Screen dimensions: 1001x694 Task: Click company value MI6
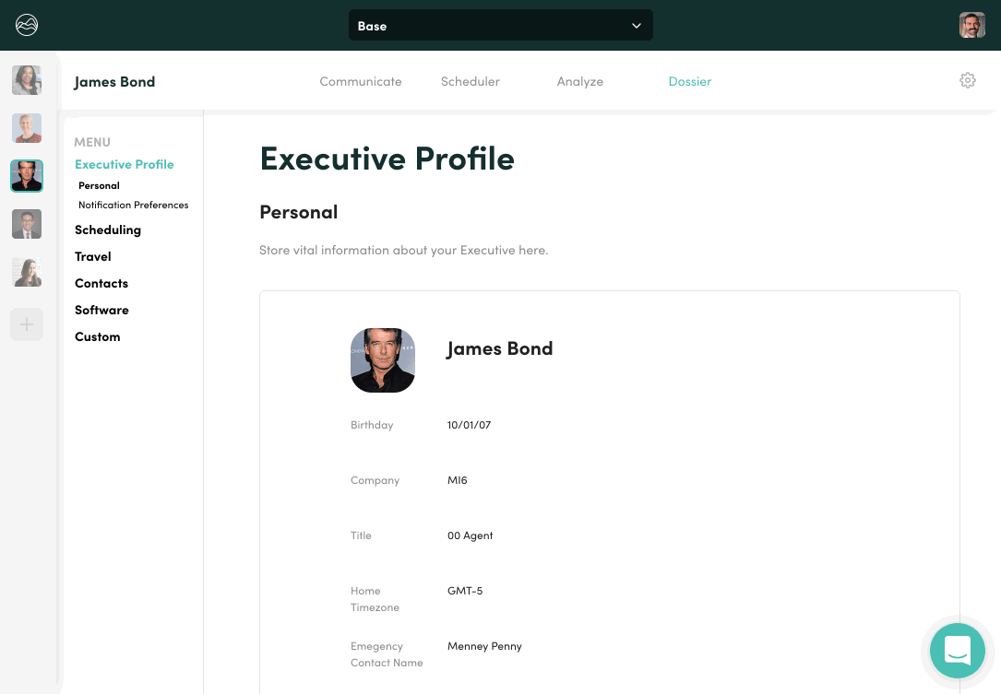point(457,480)
